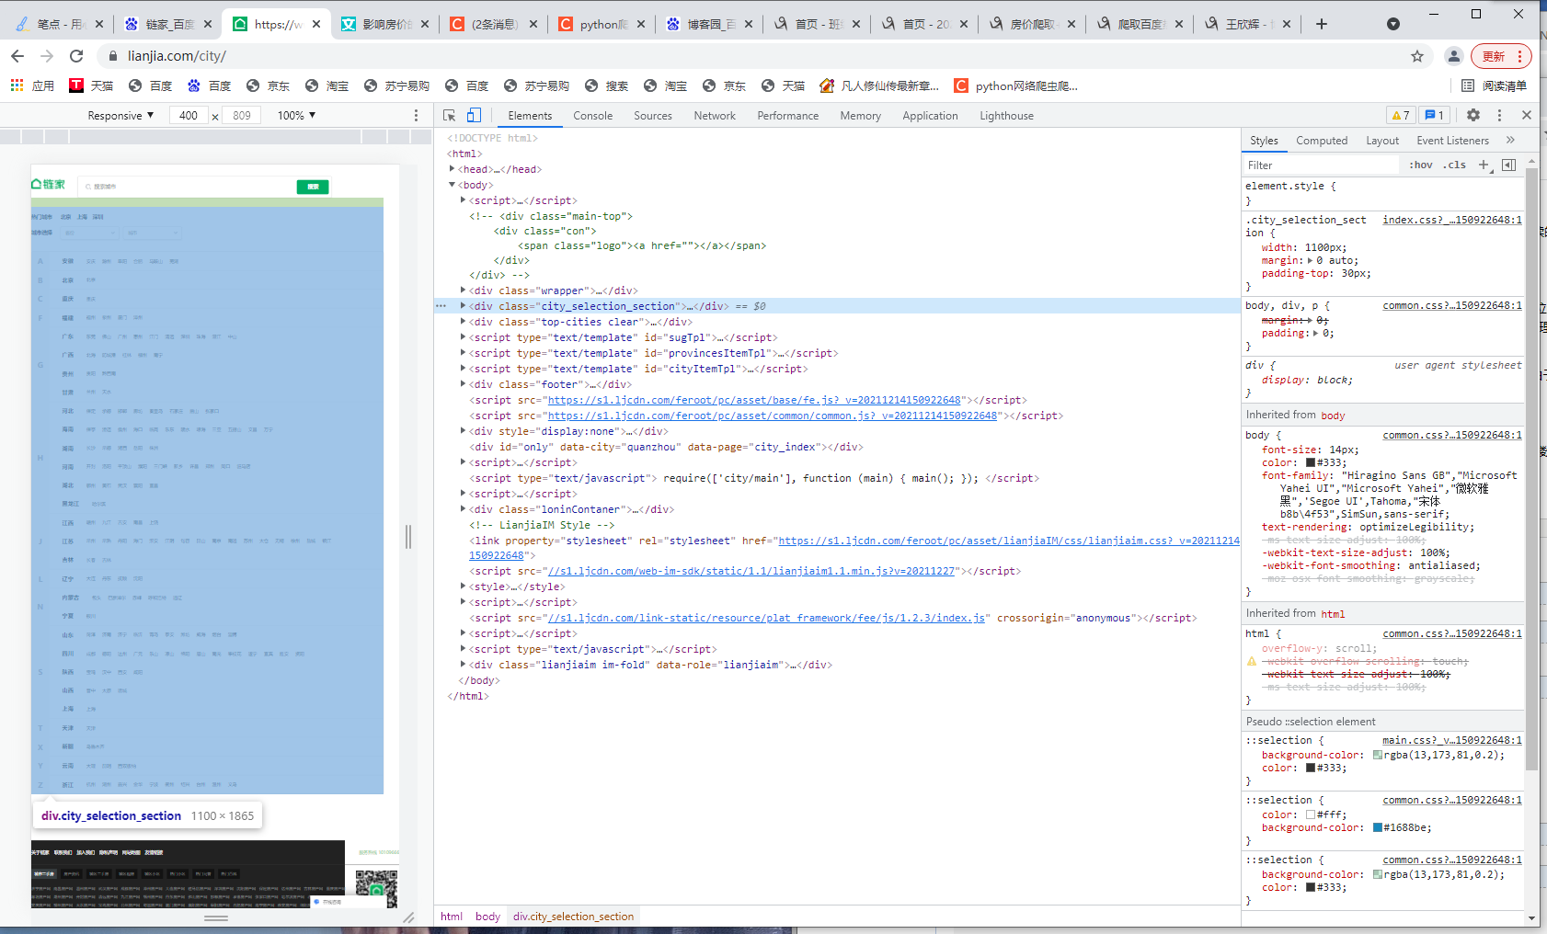Open the Lighthouse tab
1547x934 pixels.
point(1007,116)
